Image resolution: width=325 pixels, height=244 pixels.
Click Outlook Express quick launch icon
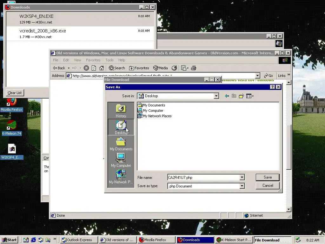[x=41, y=240]
